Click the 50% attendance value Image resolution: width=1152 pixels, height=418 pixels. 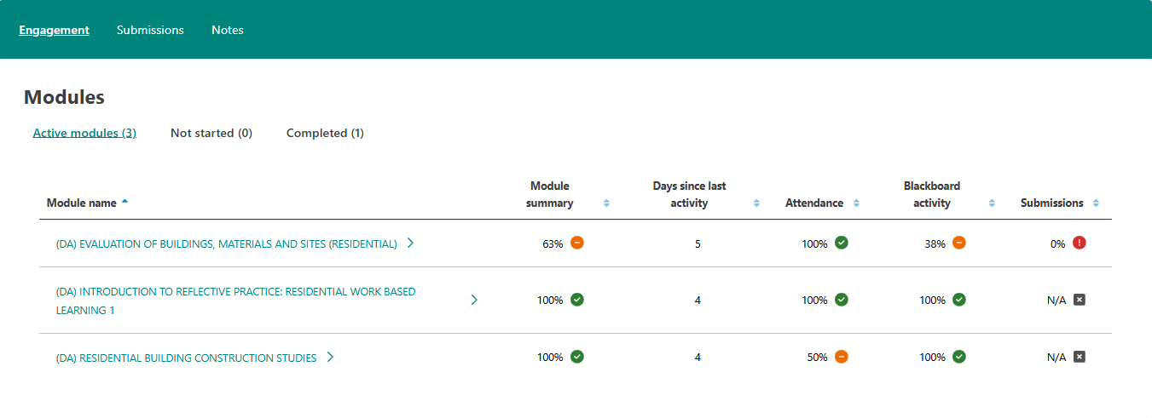click(x=817, y=358)
